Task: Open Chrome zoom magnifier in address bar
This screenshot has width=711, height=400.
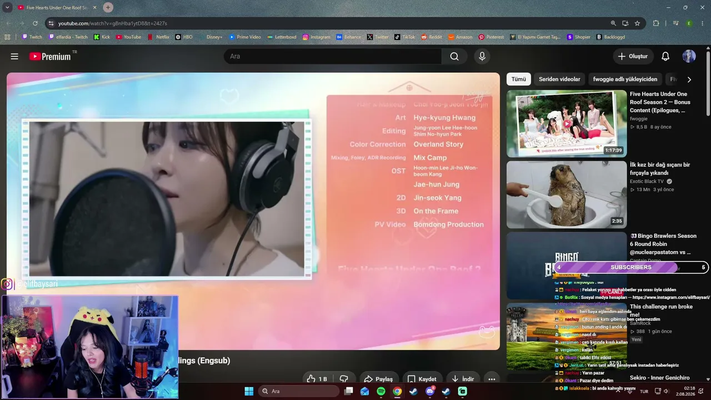Action: pyautogui.click(x=613, y=23)
